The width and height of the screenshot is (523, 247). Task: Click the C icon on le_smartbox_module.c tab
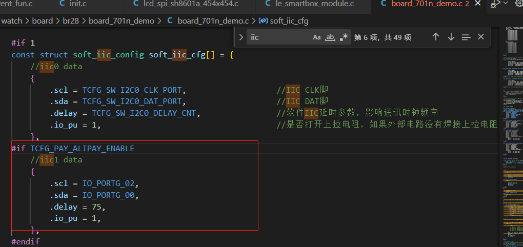[x=268, y=4]
